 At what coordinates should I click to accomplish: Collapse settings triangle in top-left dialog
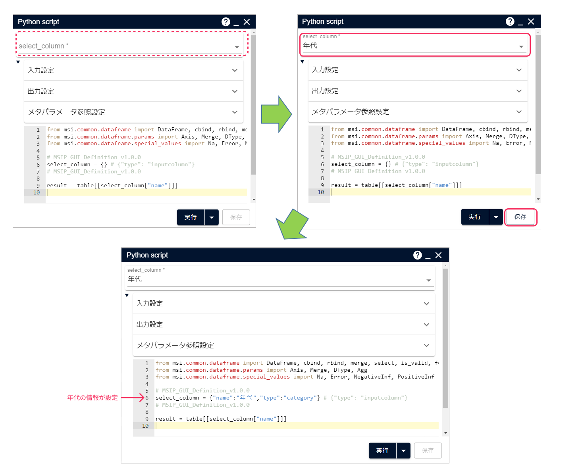[x=18, y=62]
